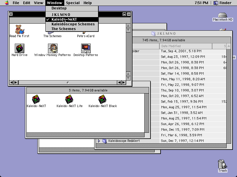Open the View menu
Viewport: 237px width, 177px height.
[x=39, y=3]
